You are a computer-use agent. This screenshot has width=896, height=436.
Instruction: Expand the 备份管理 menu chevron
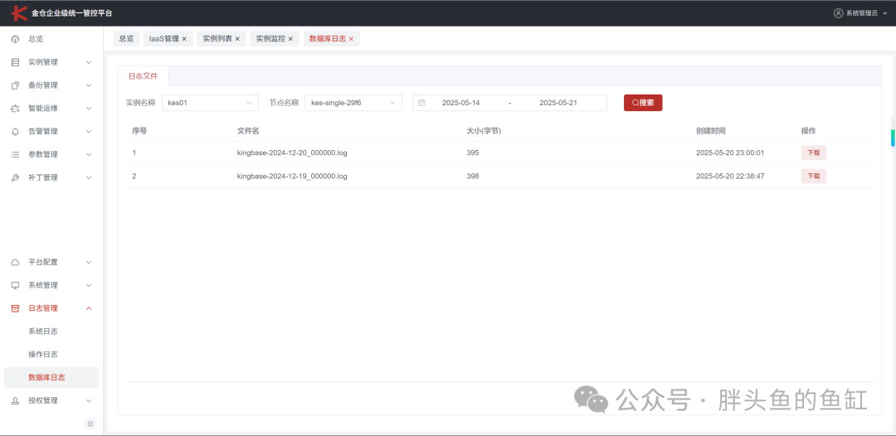pos(89,85)
